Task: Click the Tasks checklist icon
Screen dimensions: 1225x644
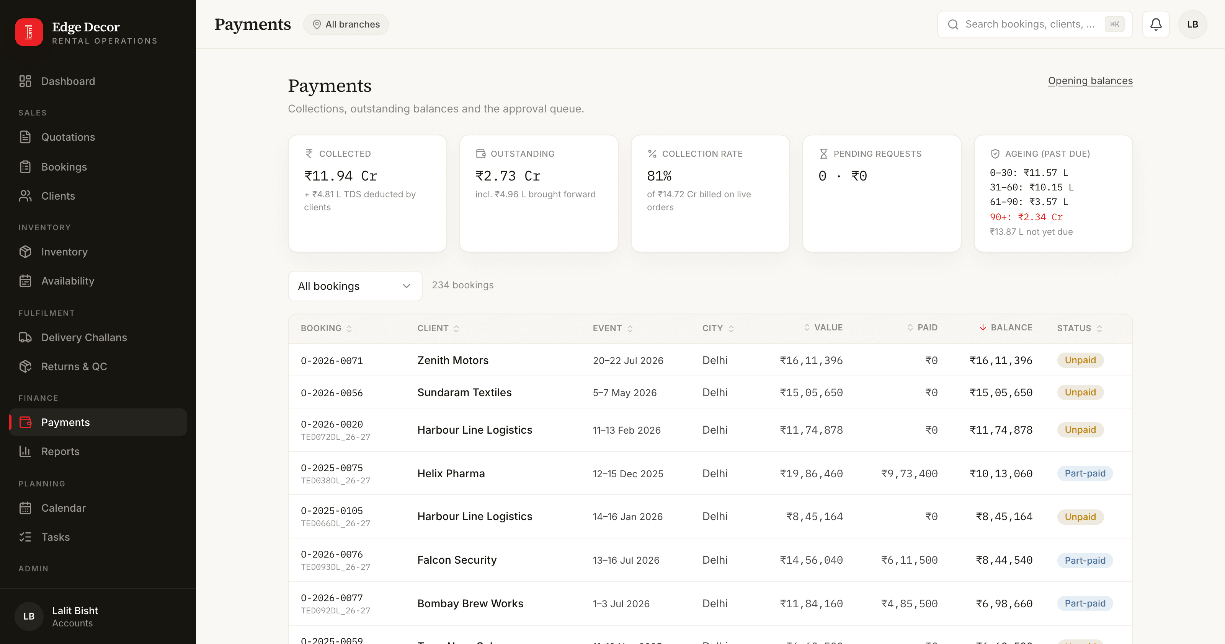Action: pos(25,537)
